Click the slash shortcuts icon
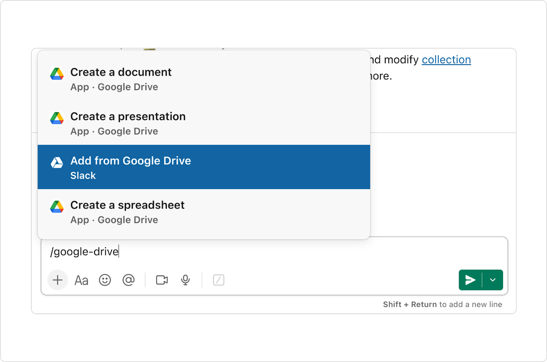This screenshot has height=362, width=547. coord(218,280)
